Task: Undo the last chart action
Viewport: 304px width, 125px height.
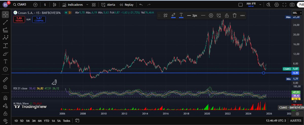Action: pos(141,5)
